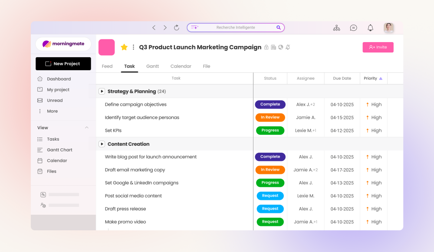434x252 pixels.
Task: Open Unread in the sidebar
Action: pos(55,101)
